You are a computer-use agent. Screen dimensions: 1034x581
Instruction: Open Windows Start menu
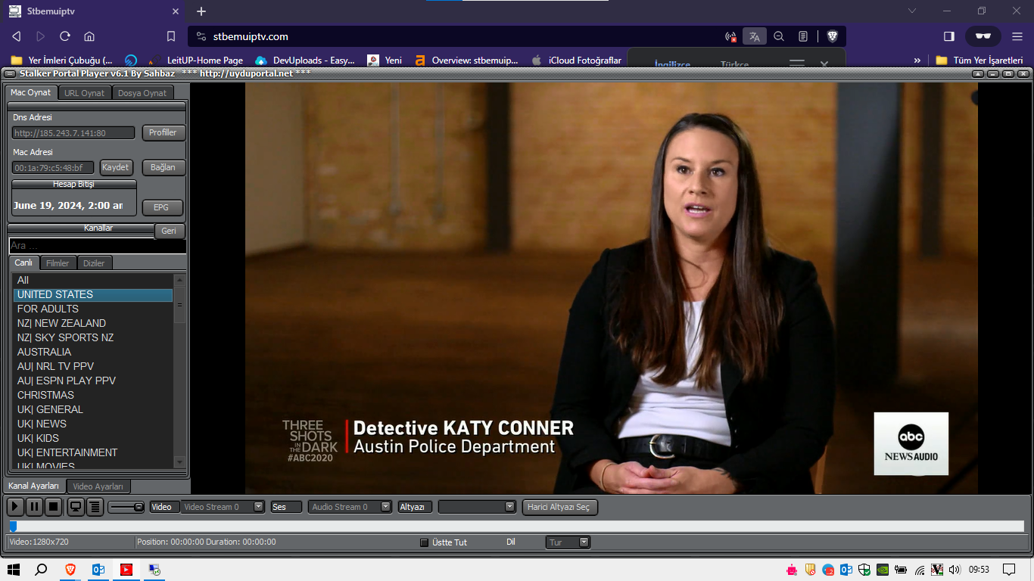click(13, 570)
